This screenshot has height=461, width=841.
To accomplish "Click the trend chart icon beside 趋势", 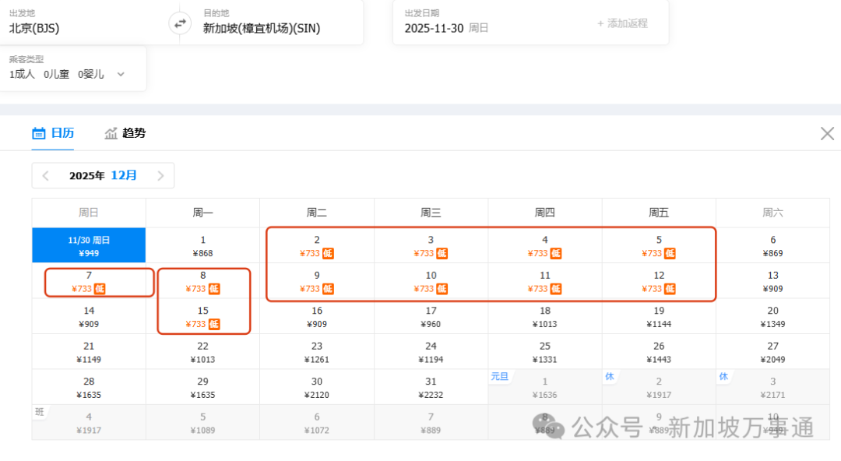I will [x=111, y=132].
